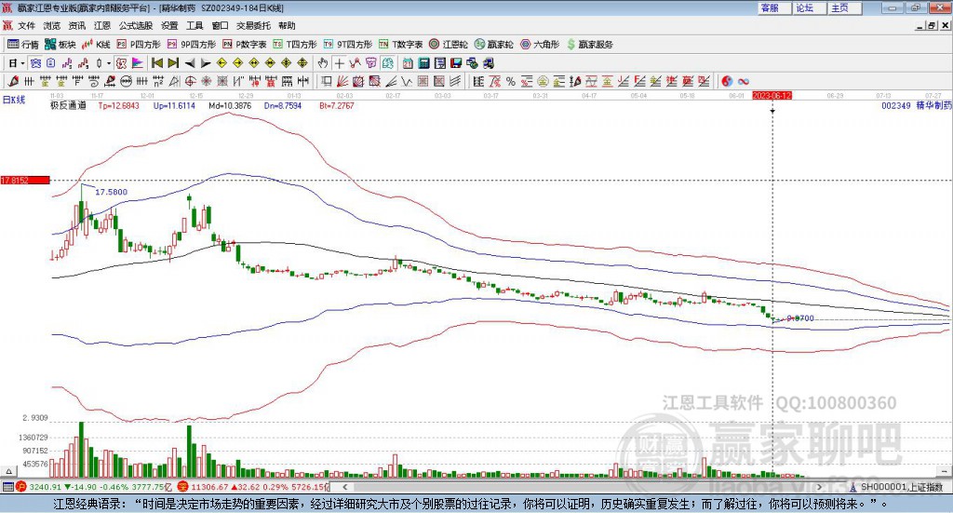Click the highlighted date 2023-06-12 marker

pos(772,96)
